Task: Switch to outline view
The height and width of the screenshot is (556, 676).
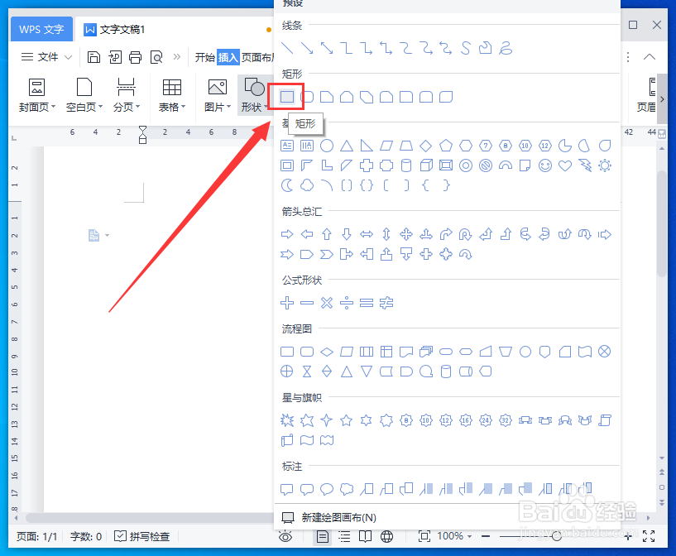Action: pyautogui.click(x=344, y=536)
